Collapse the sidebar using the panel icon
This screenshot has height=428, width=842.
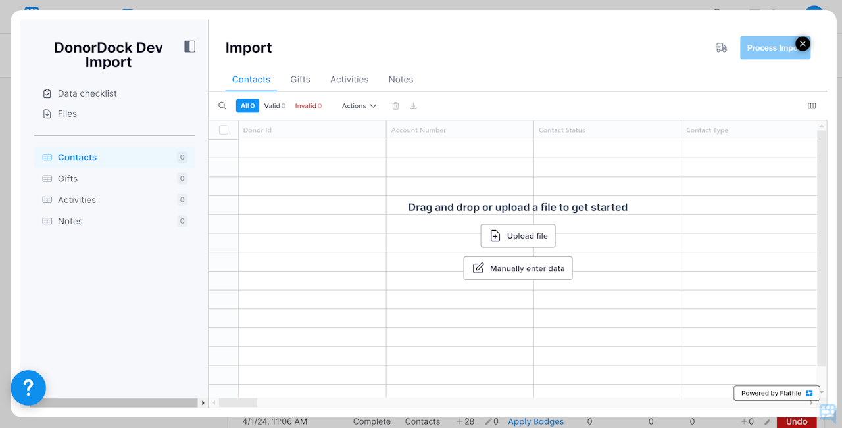189,46
